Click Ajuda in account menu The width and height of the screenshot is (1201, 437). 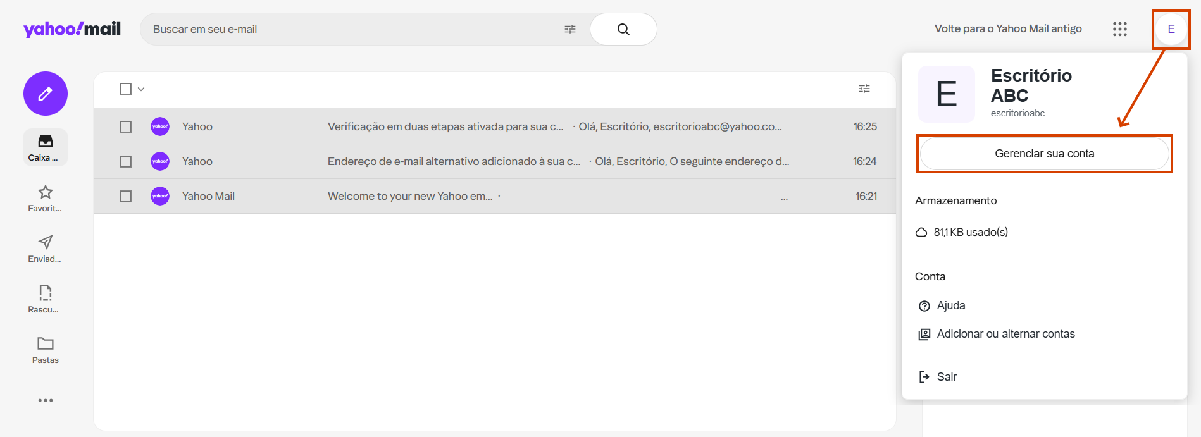pos(951,305)
